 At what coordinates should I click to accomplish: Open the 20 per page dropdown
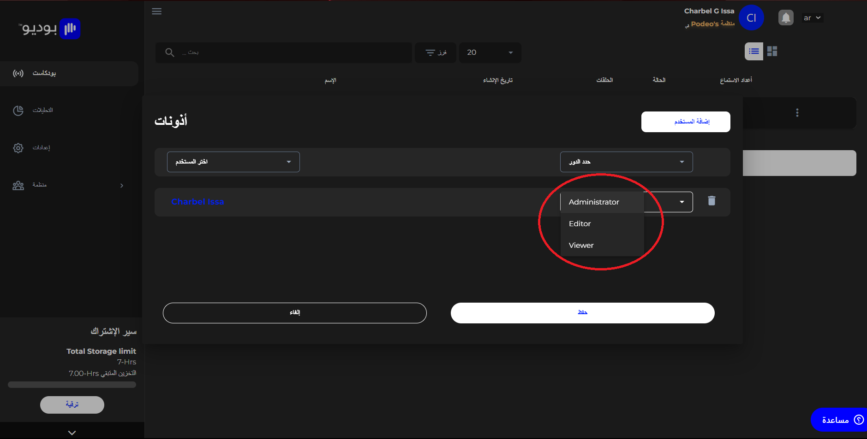(490, 53)
